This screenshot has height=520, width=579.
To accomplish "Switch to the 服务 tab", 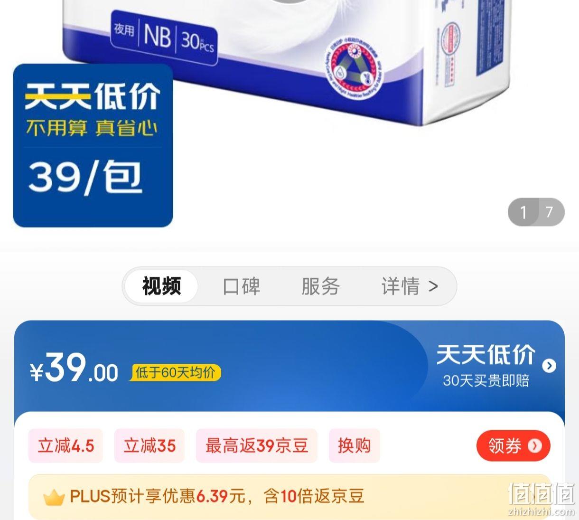I will (x=320, y=286).
